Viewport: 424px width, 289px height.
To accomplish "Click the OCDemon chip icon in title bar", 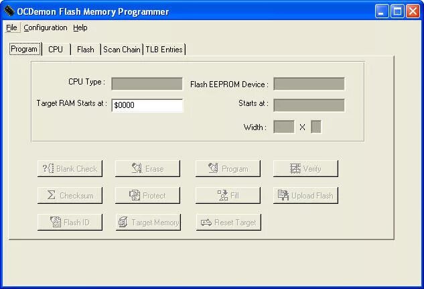I will click(x=9, y=11).
